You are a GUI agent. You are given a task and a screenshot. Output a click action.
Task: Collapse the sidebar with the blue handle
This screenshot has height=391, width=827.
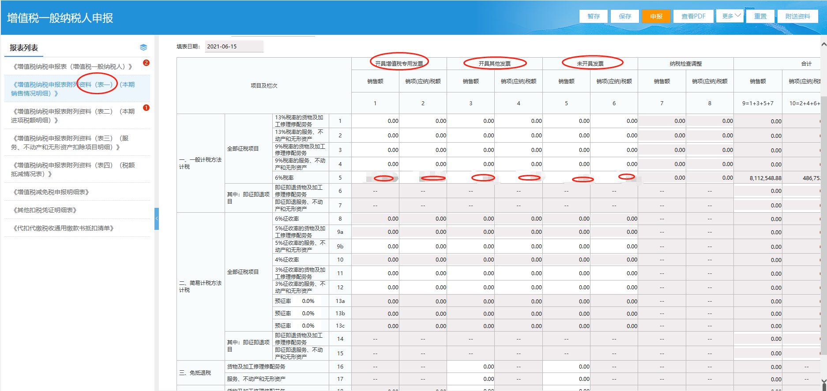click(x=157, y=218)
